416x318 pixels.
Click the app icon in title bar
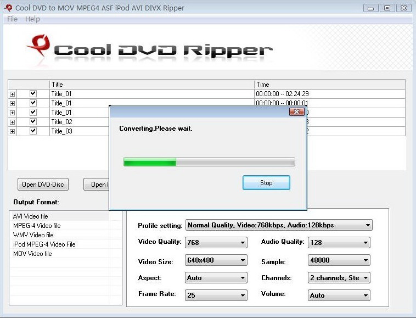(8, 8)
